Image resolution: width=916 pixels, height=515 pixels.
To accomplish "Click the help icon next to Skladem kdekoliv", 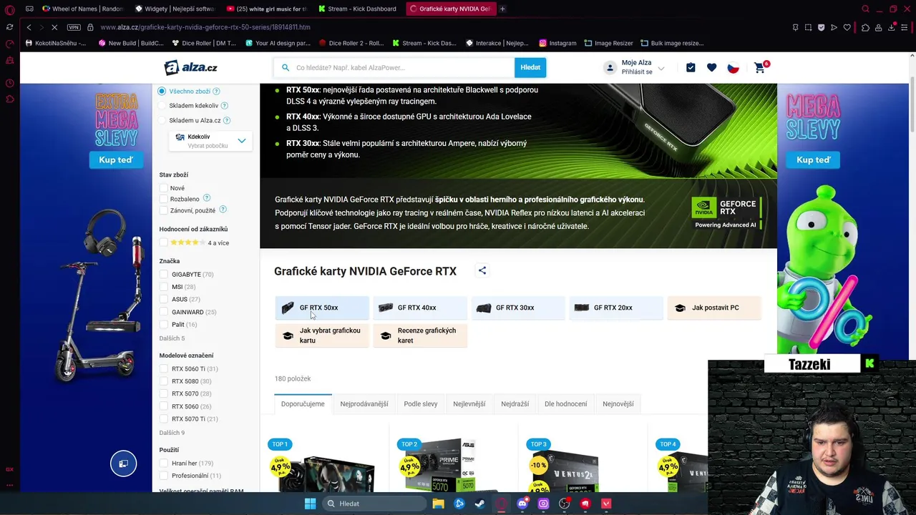I will coord(224,106).
